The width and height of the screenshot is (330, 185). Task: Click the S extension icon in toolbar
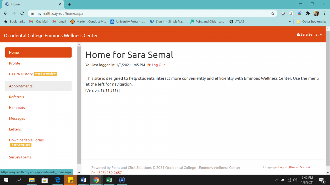tap(291, 13)
